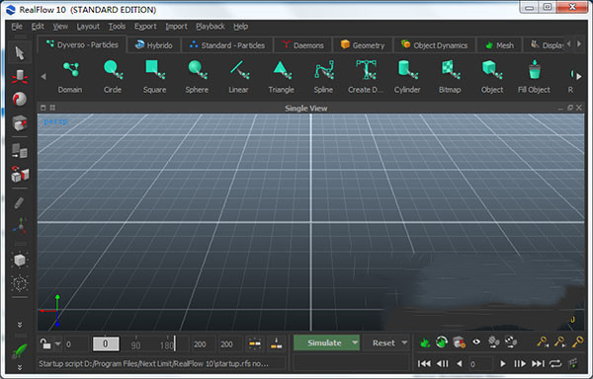Viewport: 593px width, 379px height.
Task: Show previous shelf tabs with left arrow
Action: pos(568,43)
